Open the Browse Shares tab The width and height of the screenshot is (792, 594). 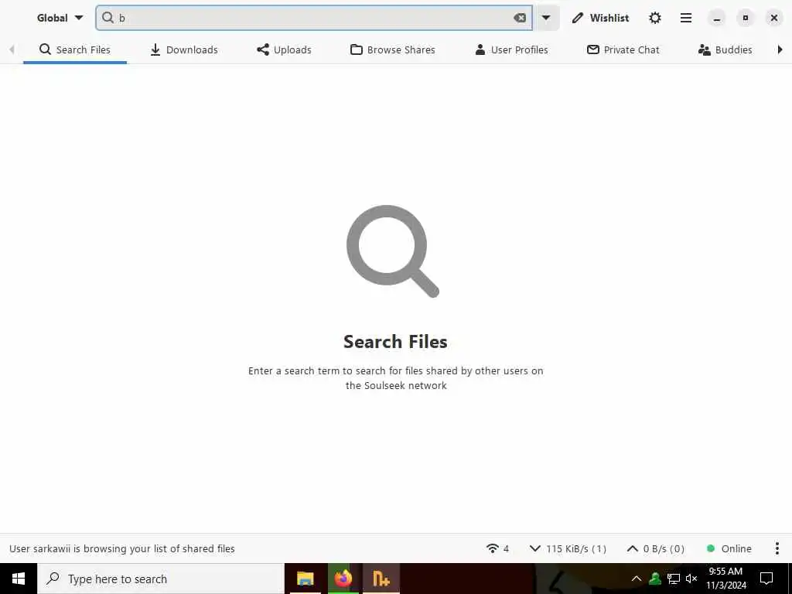(x=392, y=49)
